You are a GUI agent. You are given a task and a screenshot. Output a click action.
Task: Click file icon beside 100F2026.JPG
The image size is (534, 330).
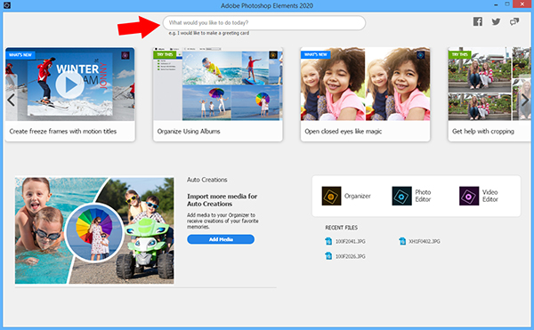pyautogui.click(x=328, y=256)
